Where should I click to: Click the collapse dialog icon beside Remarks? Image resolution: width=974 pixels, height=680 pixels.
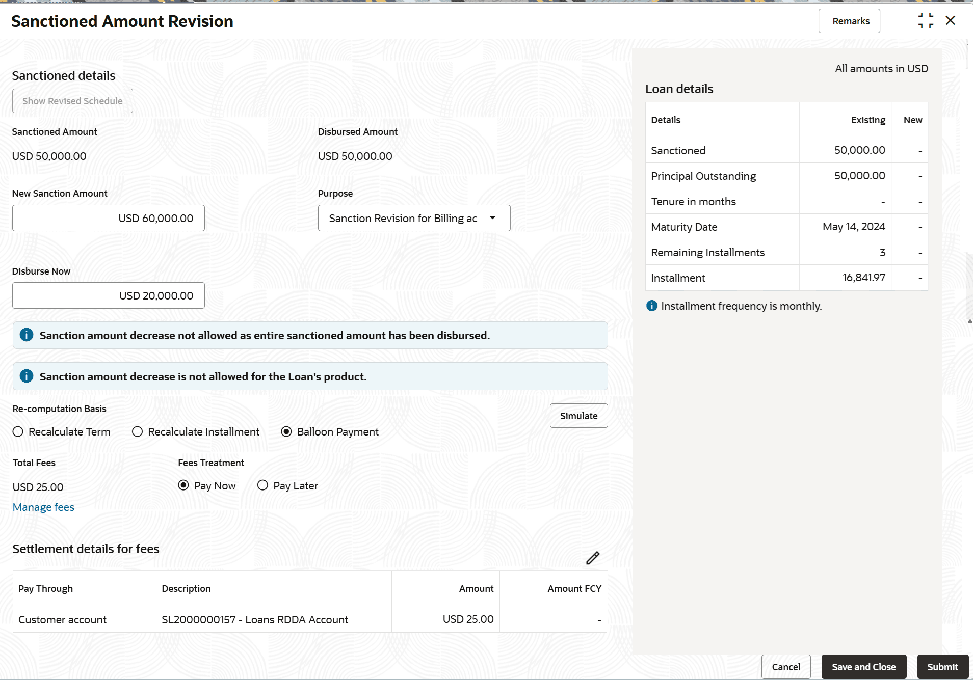click(x=926, y=21)
